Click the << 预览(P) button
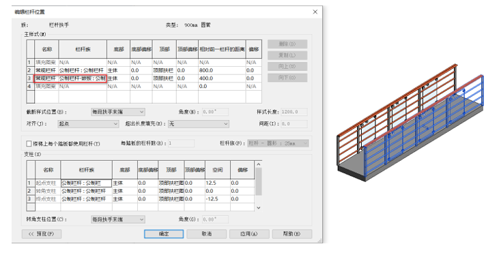 click(x=42, y=234)
